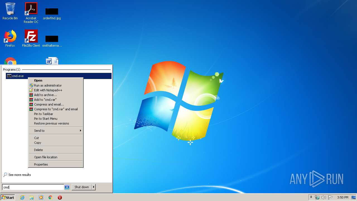Open Windows Explorer from the taskbar
The image size is (357, 201).
(x=32, y=197)
